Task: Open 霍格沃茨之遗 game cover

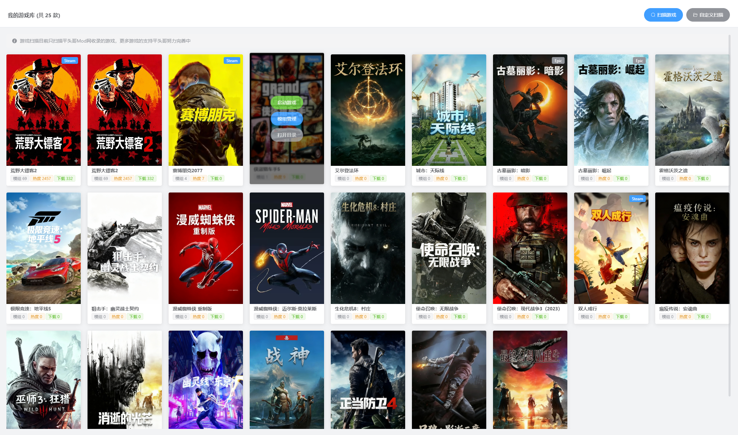Action: pos(692,110)
